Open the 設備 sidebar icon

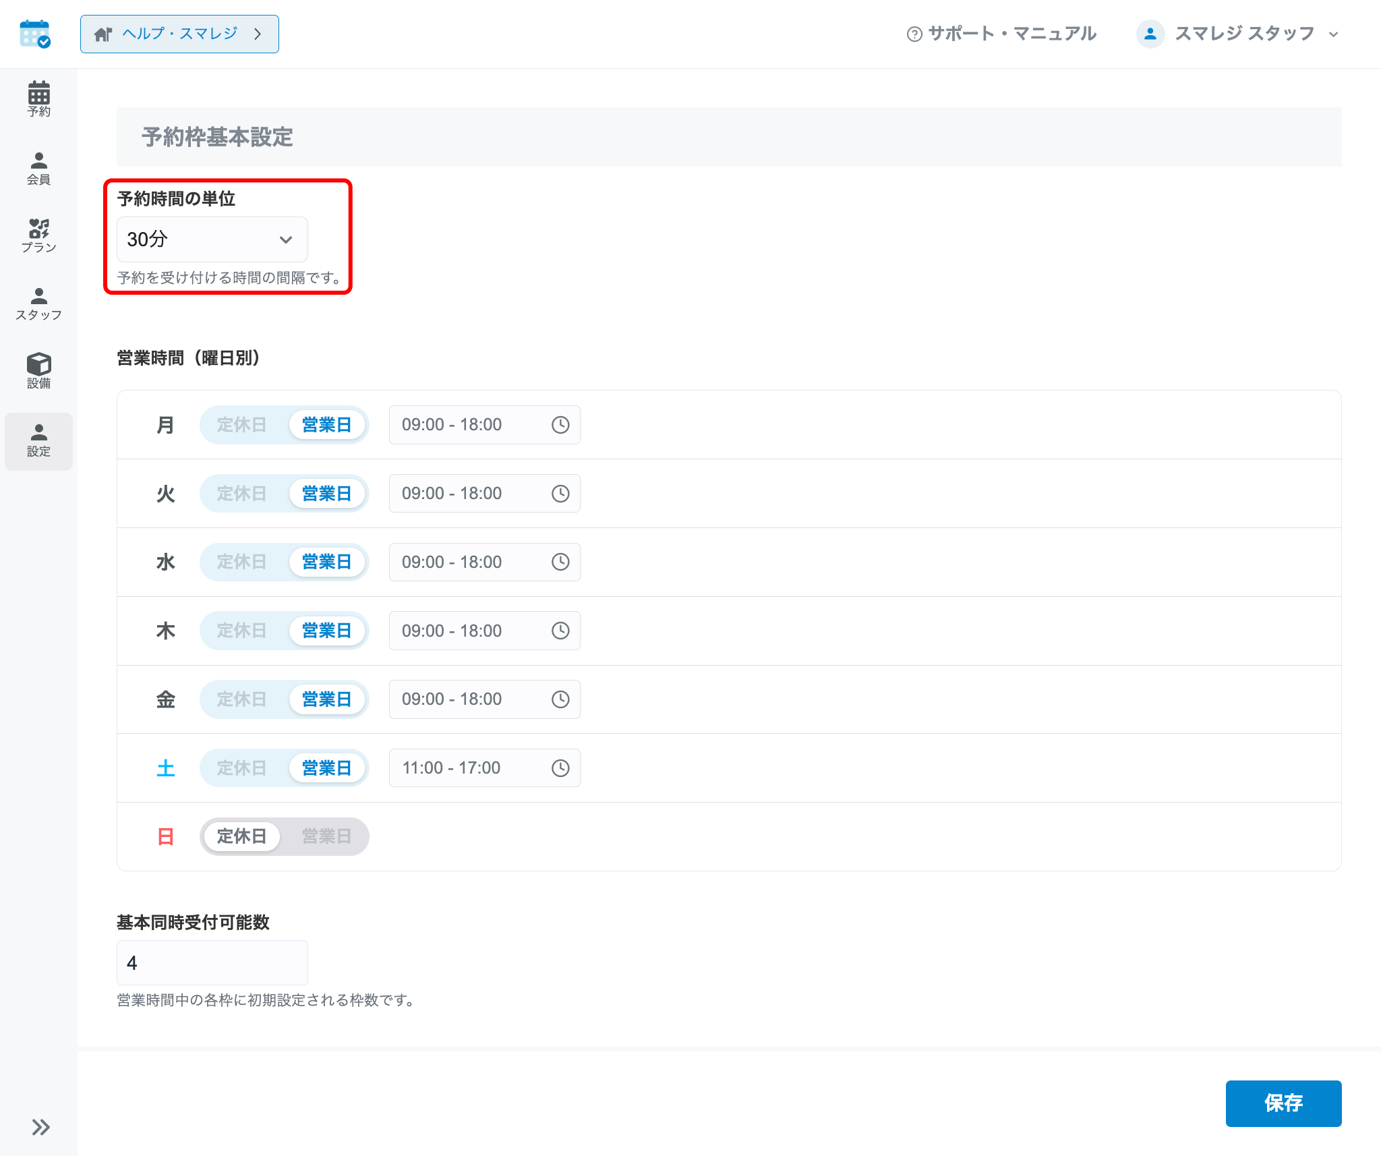click(x=38, y=372)
